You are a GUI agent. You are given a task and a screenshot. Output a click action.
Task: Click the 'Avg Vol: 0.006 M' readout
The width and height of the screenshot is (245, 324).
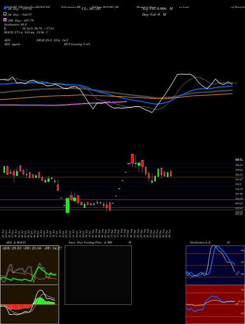coord(157,9)
